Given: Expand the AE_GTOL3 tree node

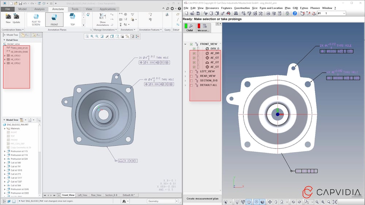Looking at the screenshot, I should pyautogui.click(x=5, y=55).
